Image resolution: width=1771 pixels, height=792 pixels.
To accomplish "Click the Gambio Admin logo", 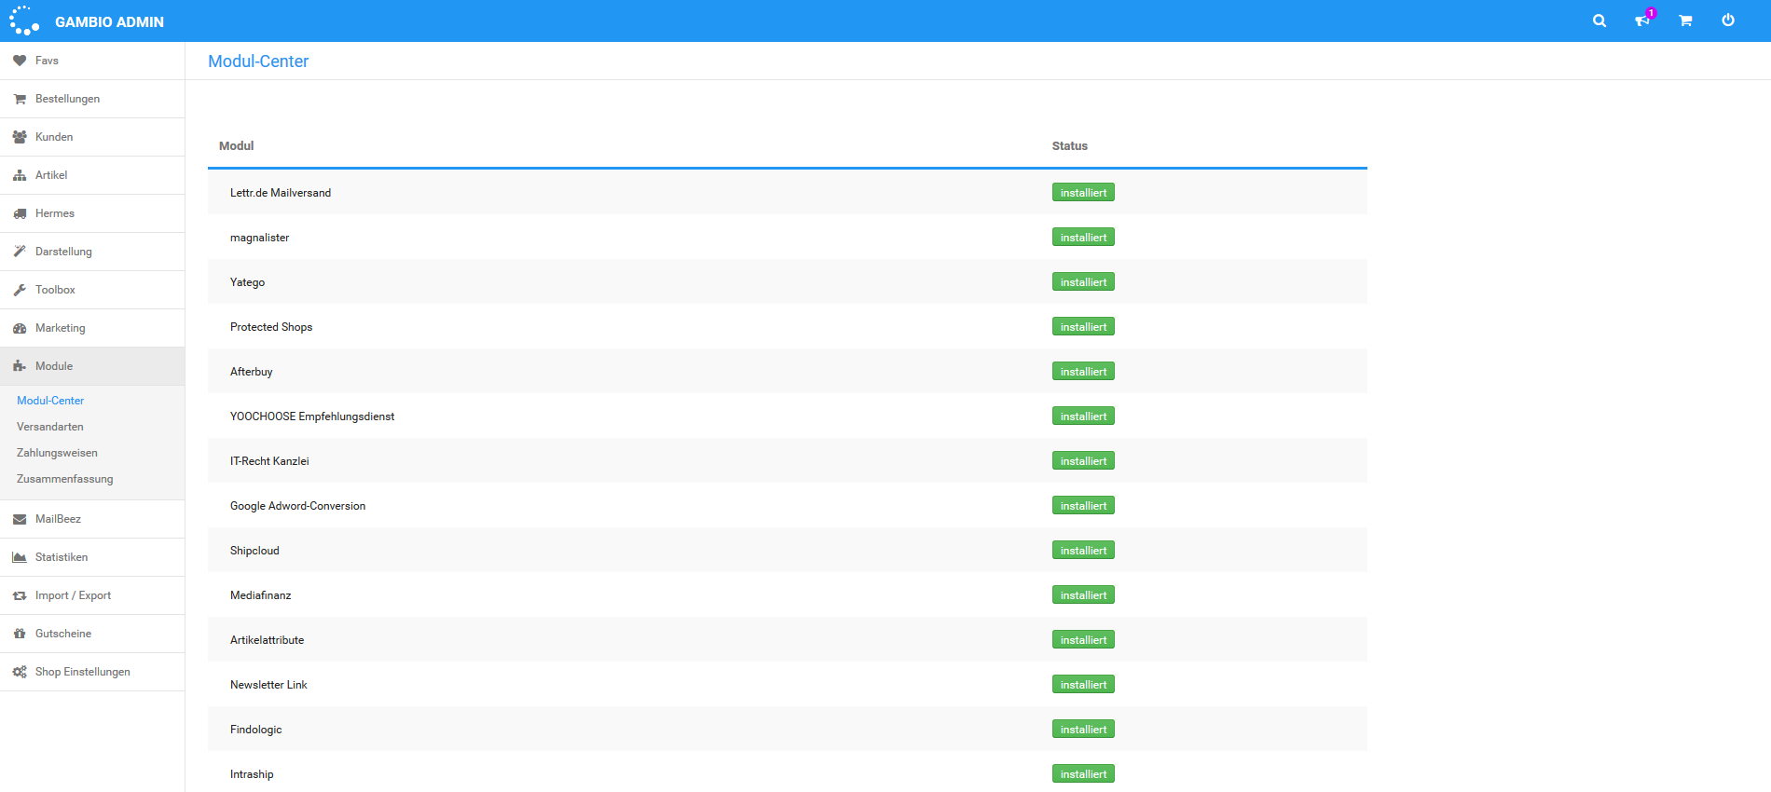I will [87, 20].
